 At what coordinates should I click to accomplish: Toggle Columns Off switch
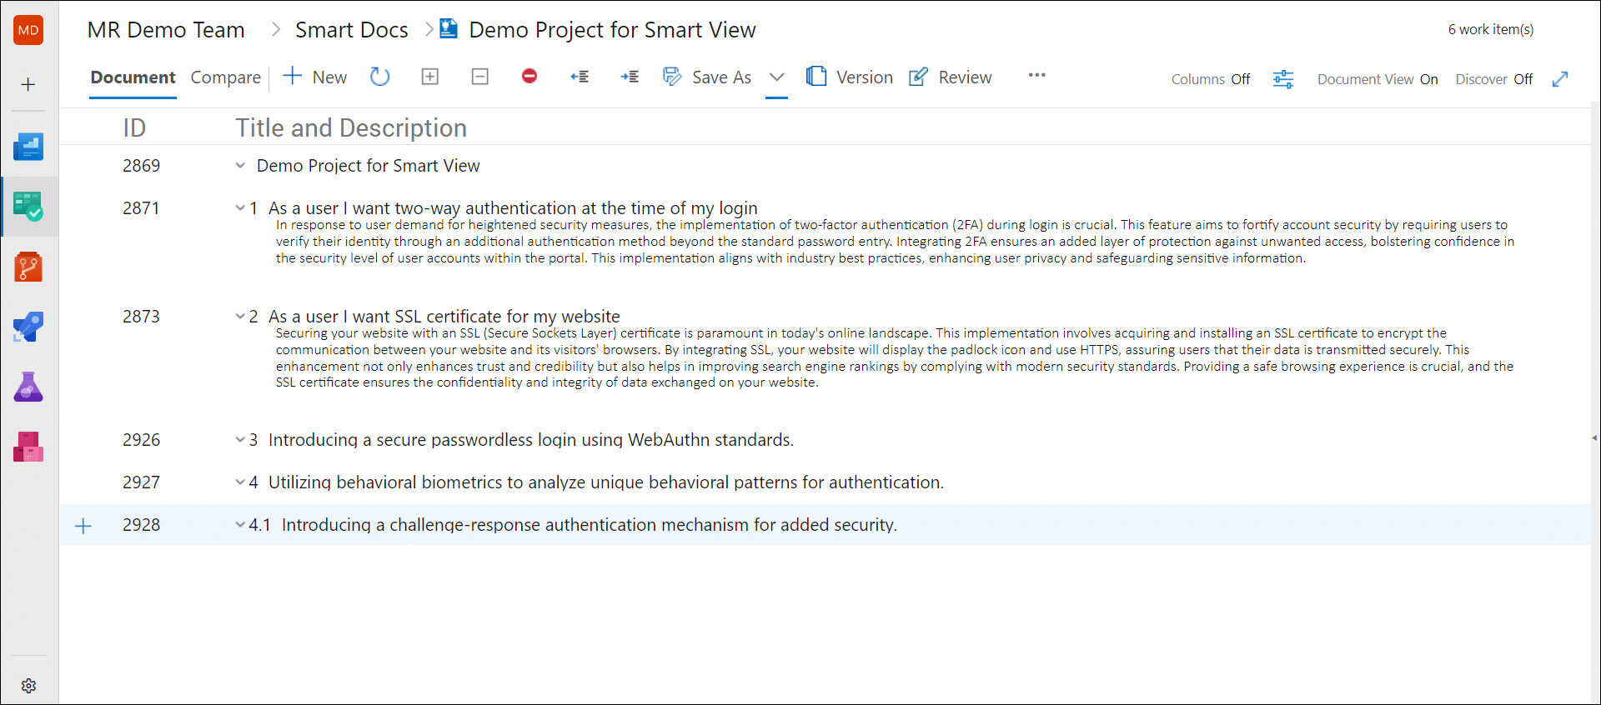click(x=1211, y=79)
